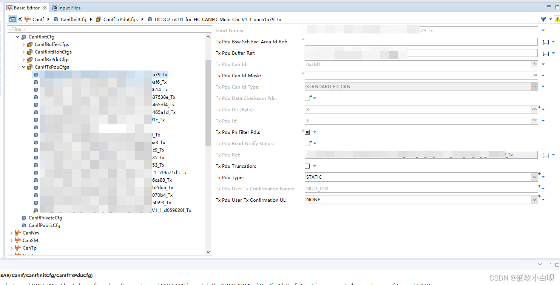560x285 pixels.
Task: Click the blue filter funnel icon
Action: pyautogui.click(x=543, y=19)
